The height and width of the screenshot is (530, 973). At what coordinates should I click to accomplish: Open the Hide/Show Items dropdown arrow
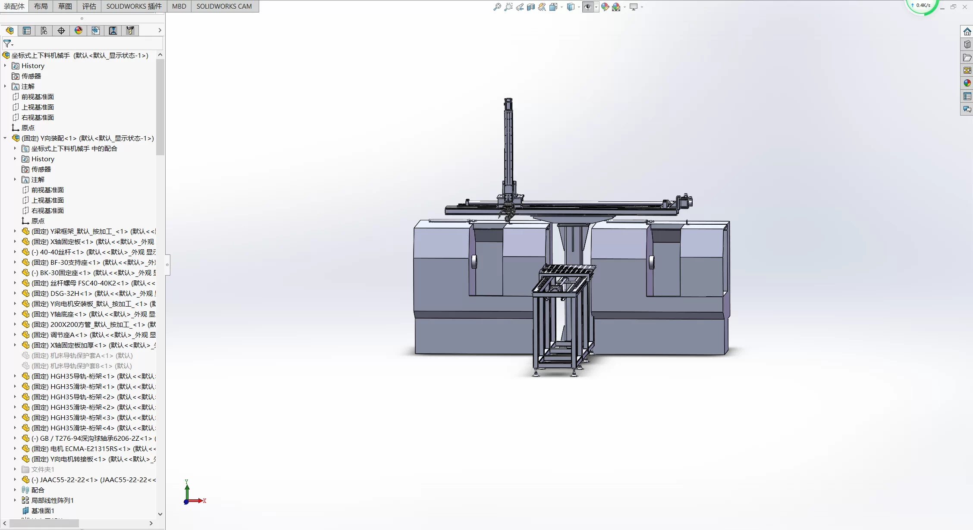(596, 7)
